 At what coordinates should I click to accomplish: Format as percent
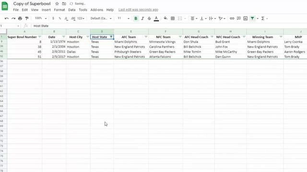(x=59, y=18)
